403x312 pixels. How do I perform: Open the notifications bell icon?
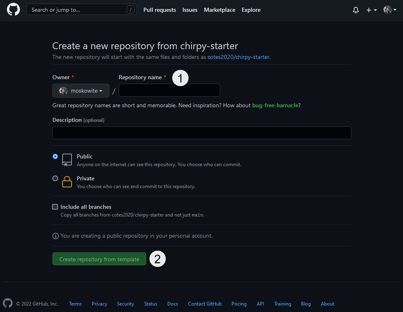pyautogui.click(x=356, y=10)
